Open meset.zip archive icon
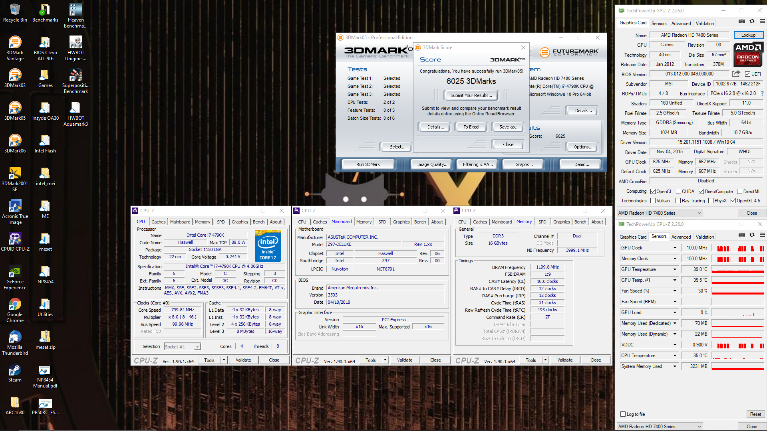 pos(45,340)
